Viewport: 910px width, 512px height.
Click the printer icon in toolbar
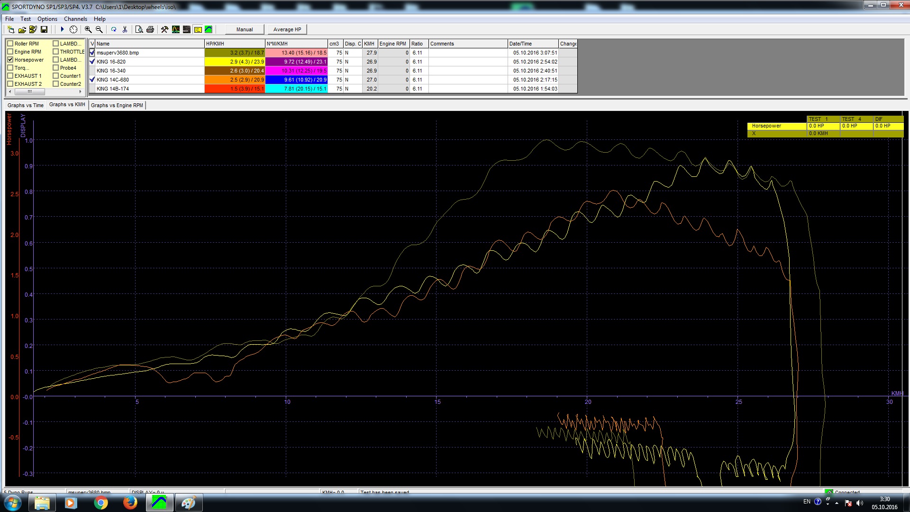click(150, 29)
